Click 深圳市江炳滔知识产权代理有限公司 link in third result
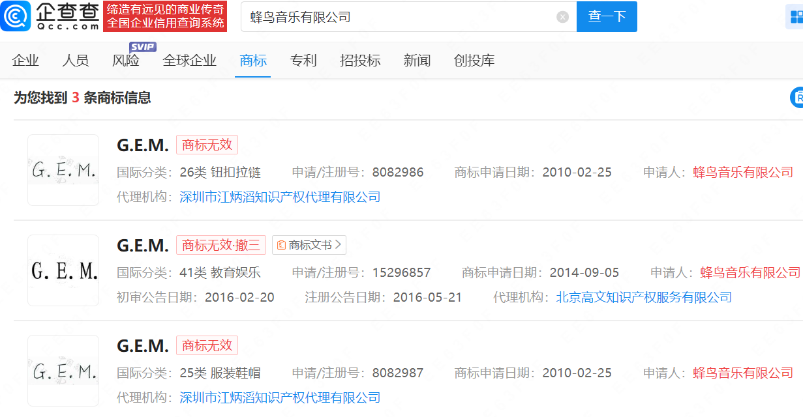This screenshot has width=803, height=417. pos(280,397)
